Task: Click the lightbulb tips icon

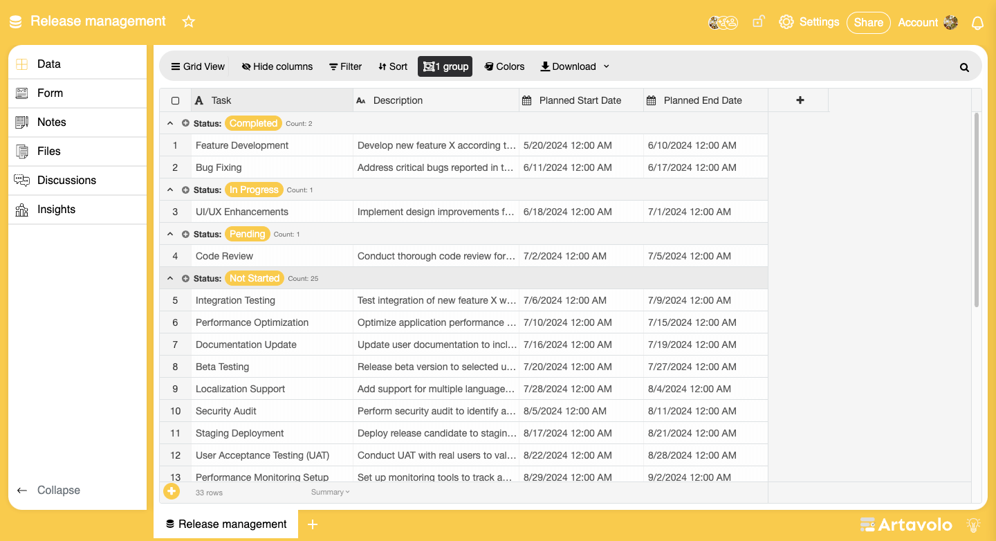Action: 973,524
